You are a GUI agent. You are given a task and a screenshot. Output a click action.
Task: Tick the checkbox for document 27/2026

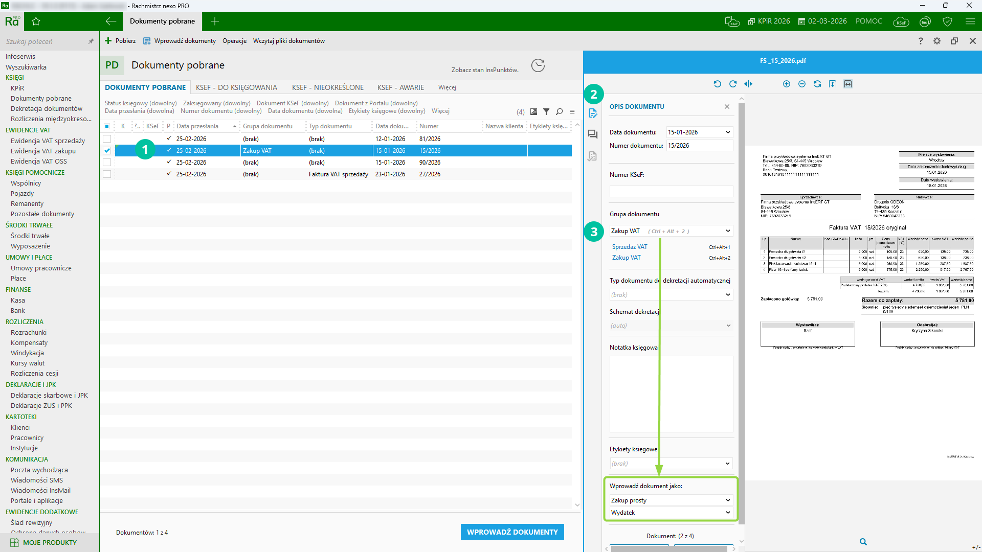pyautogui.click(x=107, y=174)
